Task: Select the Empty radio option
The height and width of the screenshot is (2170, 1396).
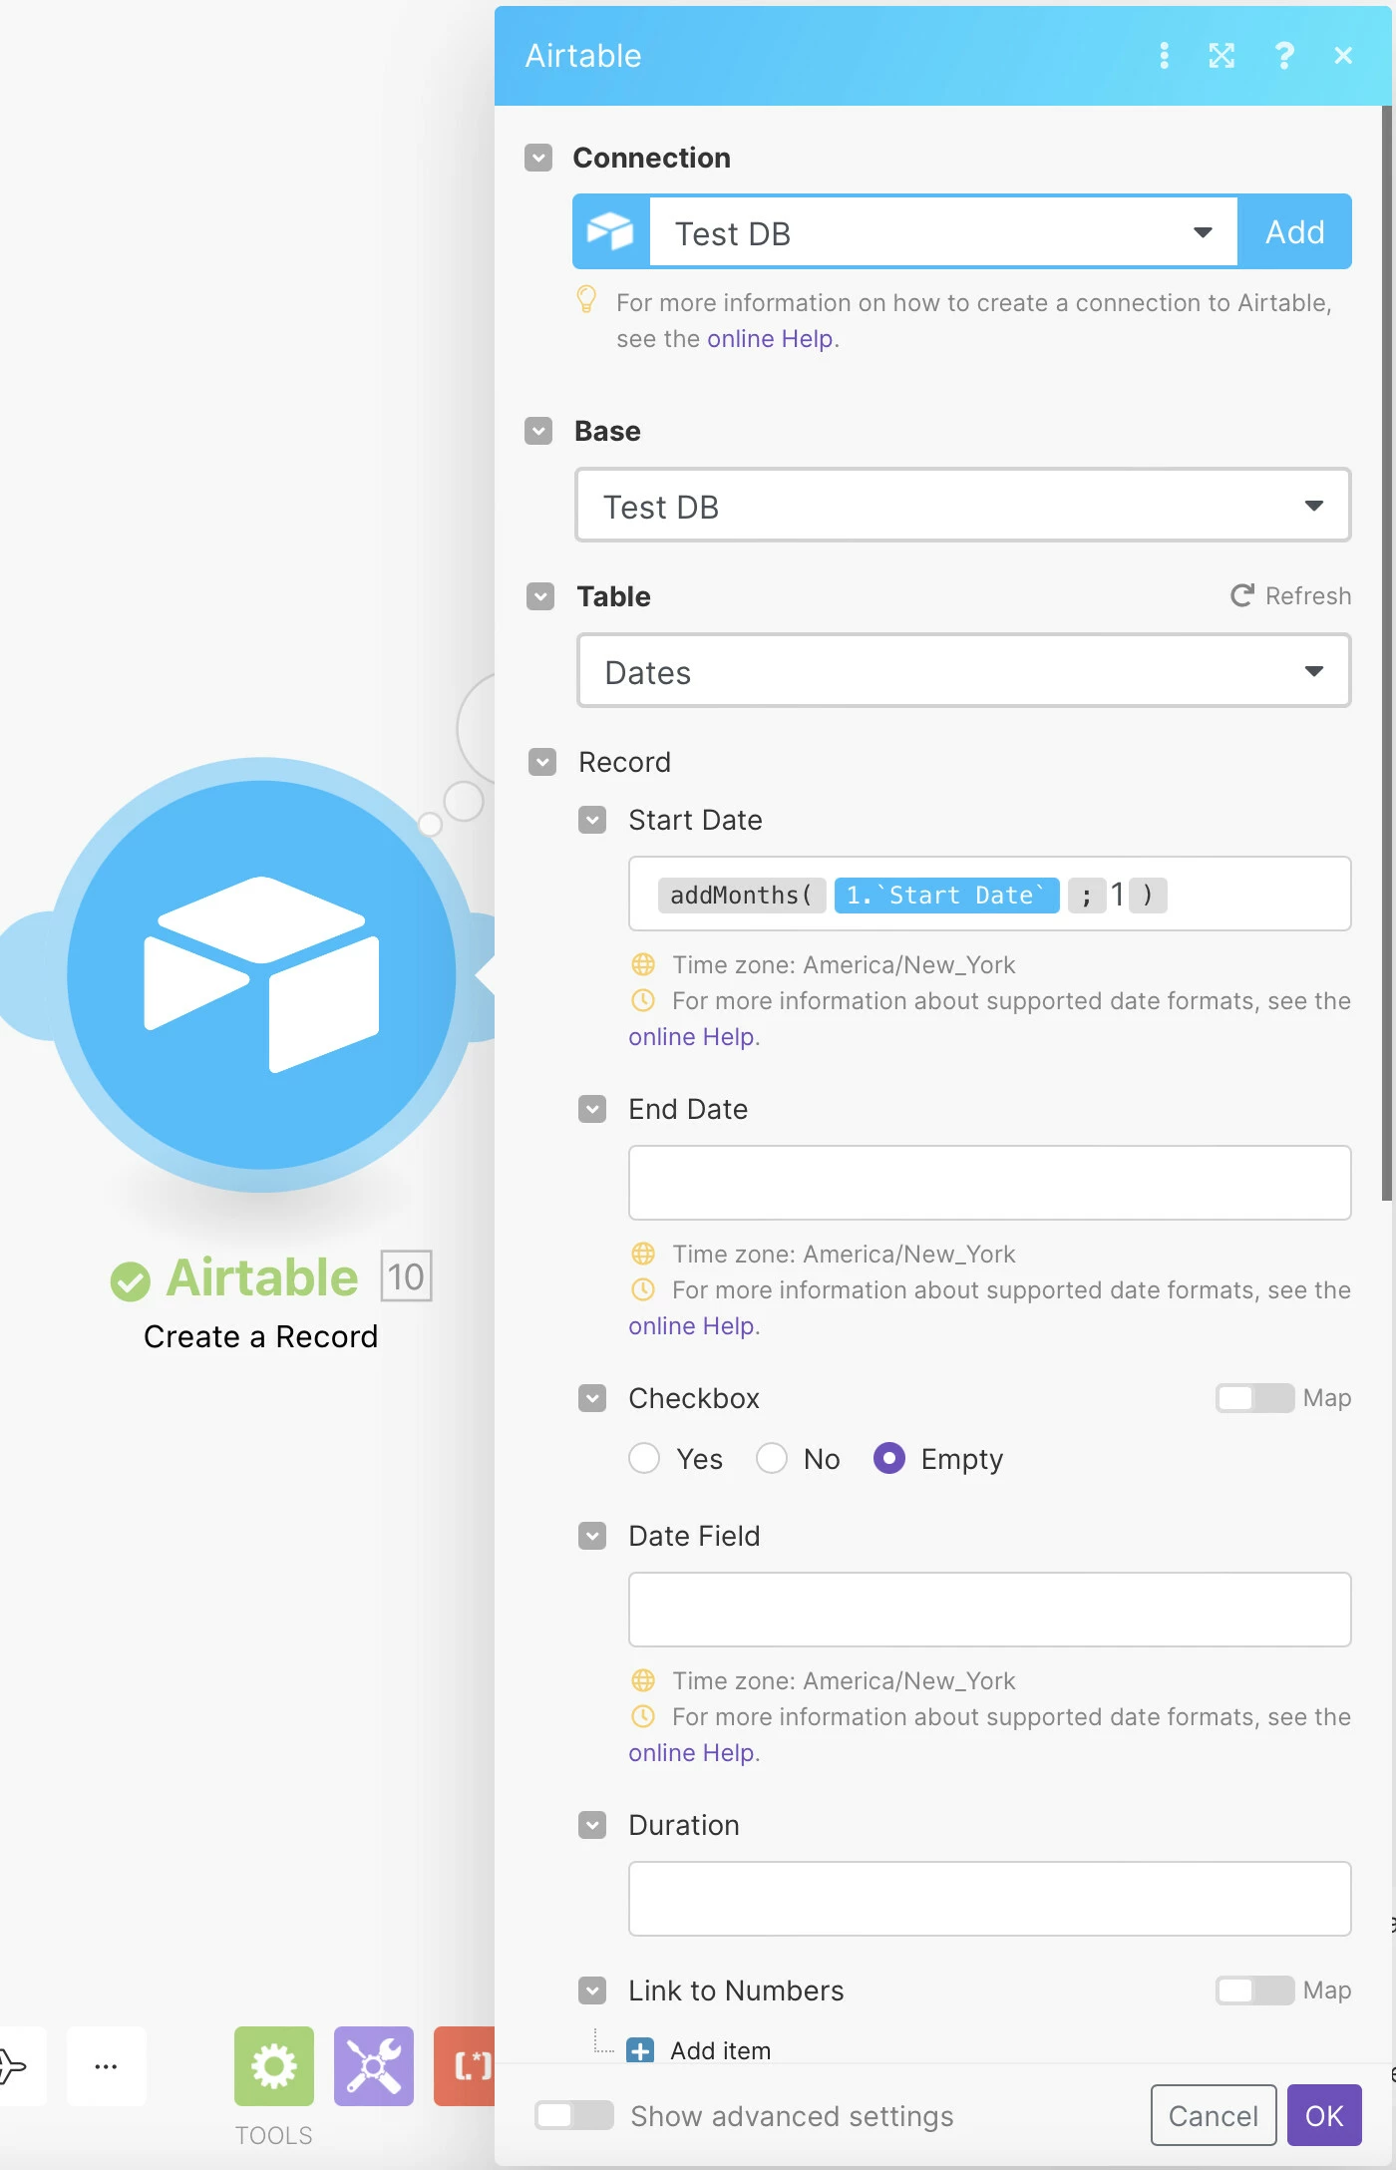Action: [889, 1458]
